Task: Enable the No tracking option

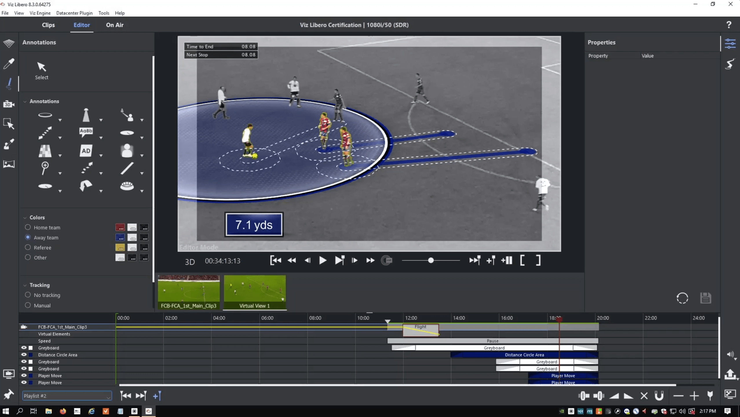Action: [x=28, y=295]
